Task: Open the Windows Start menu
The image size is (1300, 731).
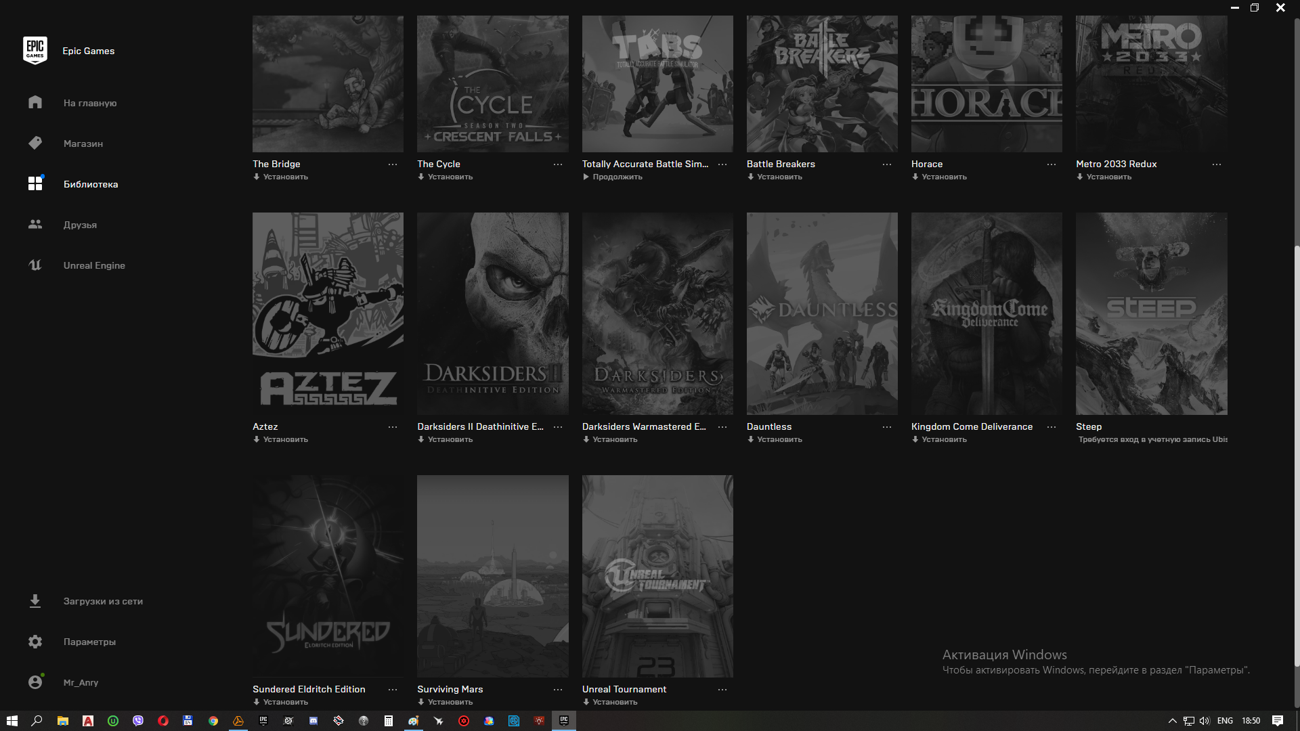Action: click(12, 721)
